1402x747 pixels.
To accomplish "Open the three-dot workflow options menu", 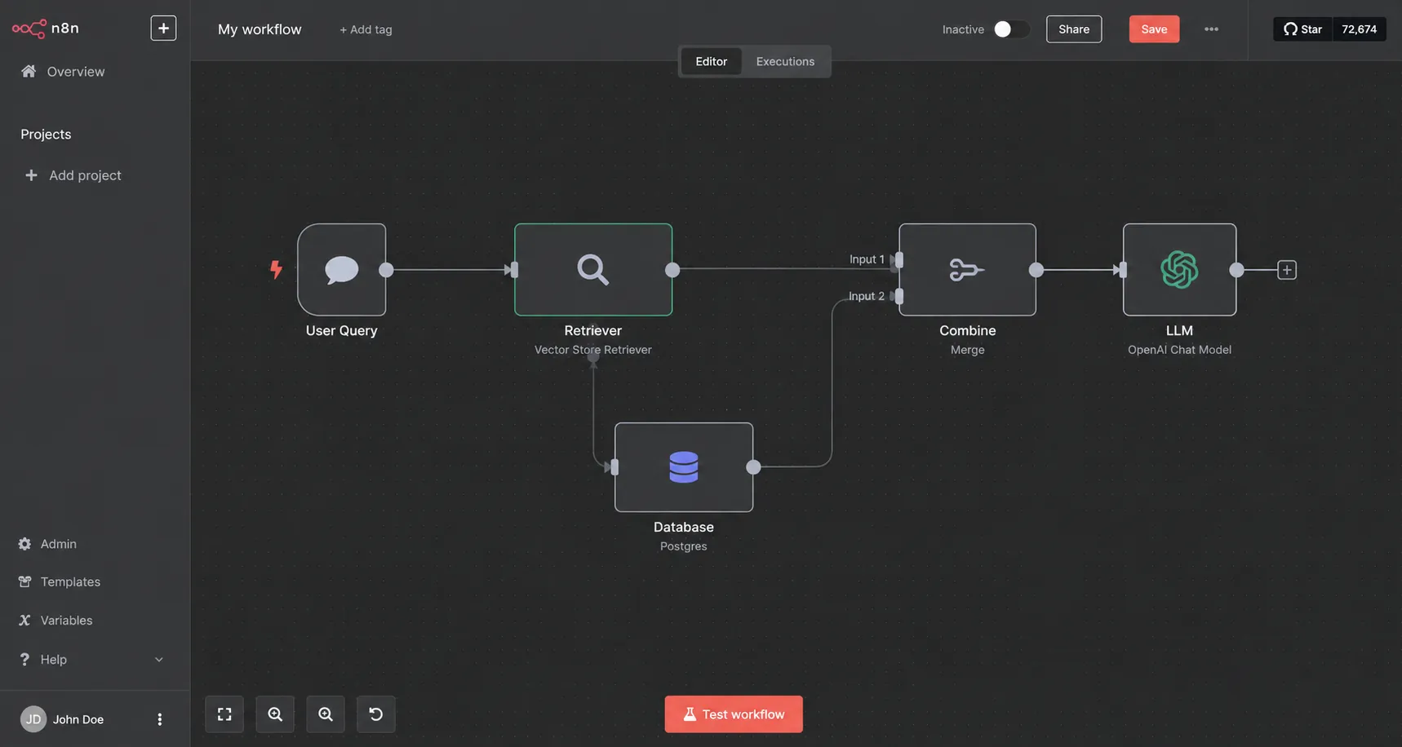I will click(1211, 29).
